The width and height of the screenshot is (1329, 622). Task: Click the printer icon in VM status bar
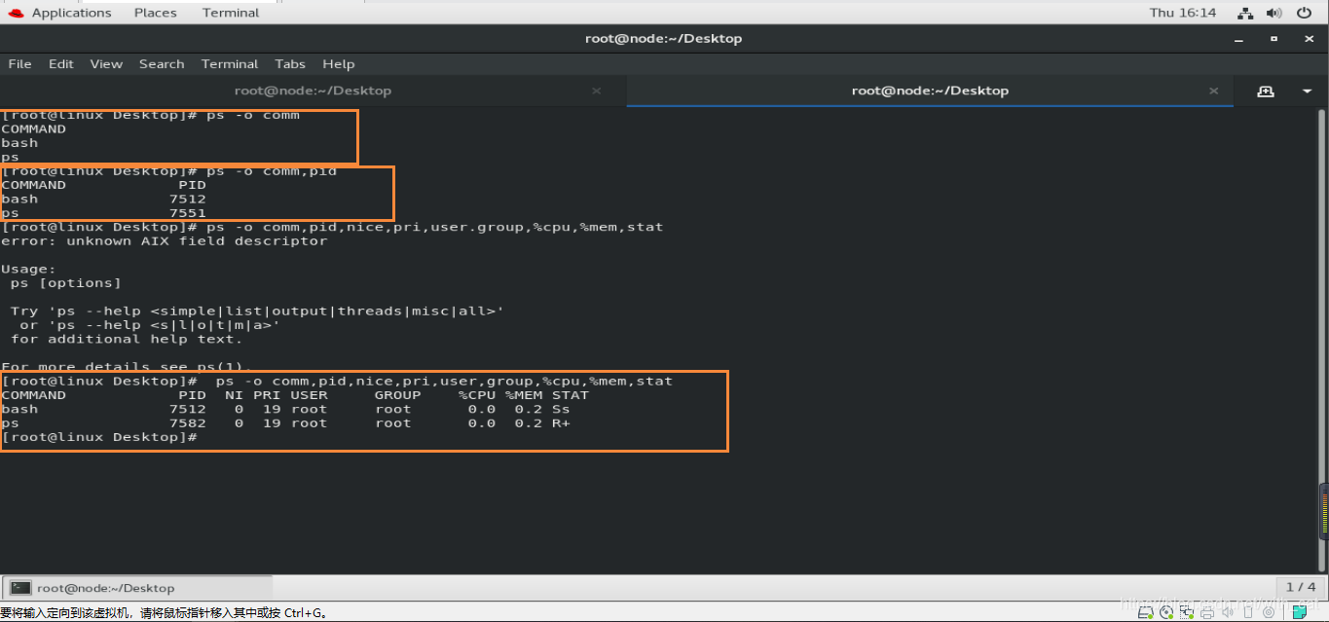coord(1207,612)
